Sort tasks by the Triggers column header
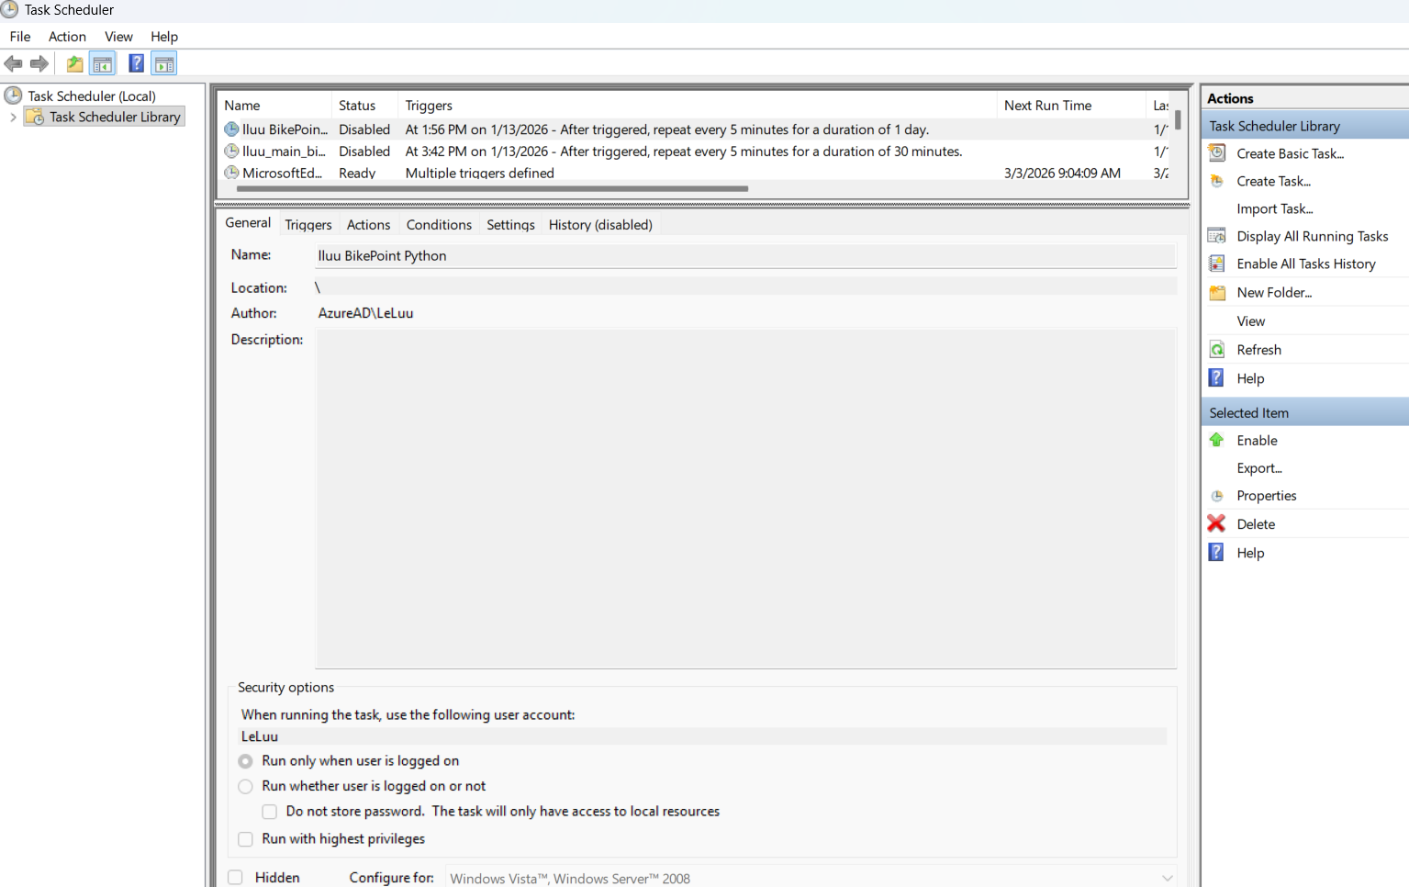The image size is (1409, 887). [x=698, y=106]
